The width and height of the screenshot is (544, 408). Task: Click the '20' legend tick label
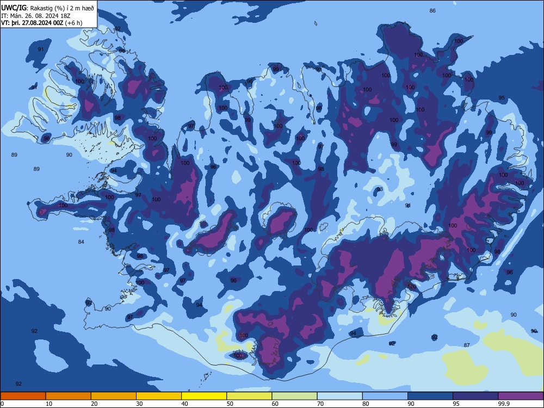tap(94, 404)
